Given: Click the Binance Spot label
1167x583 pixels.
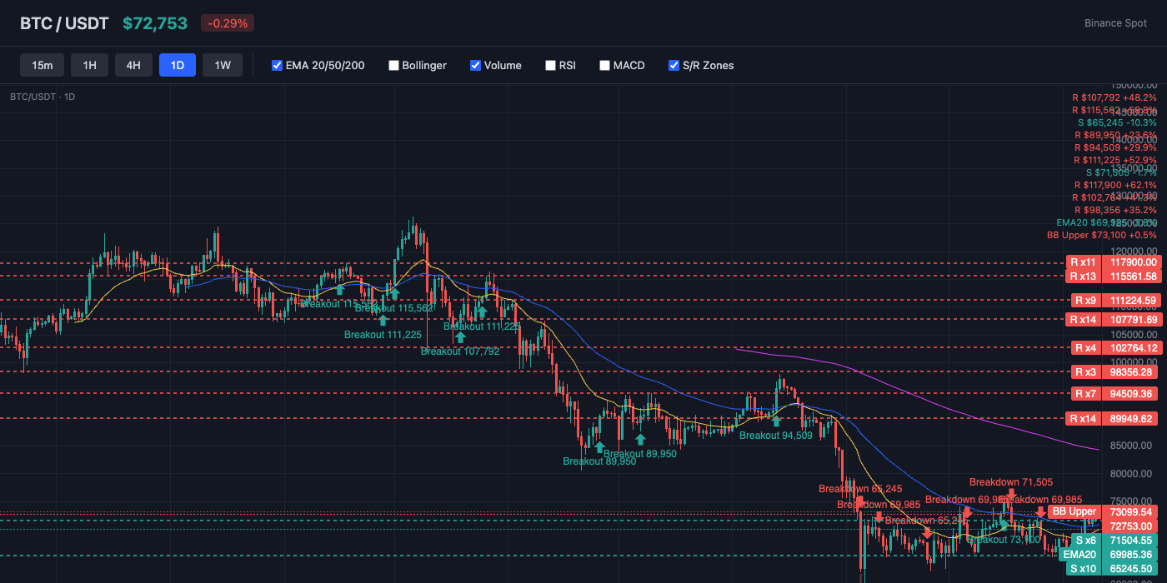Looking at the screenshot, I should [x=1115, y=23].
